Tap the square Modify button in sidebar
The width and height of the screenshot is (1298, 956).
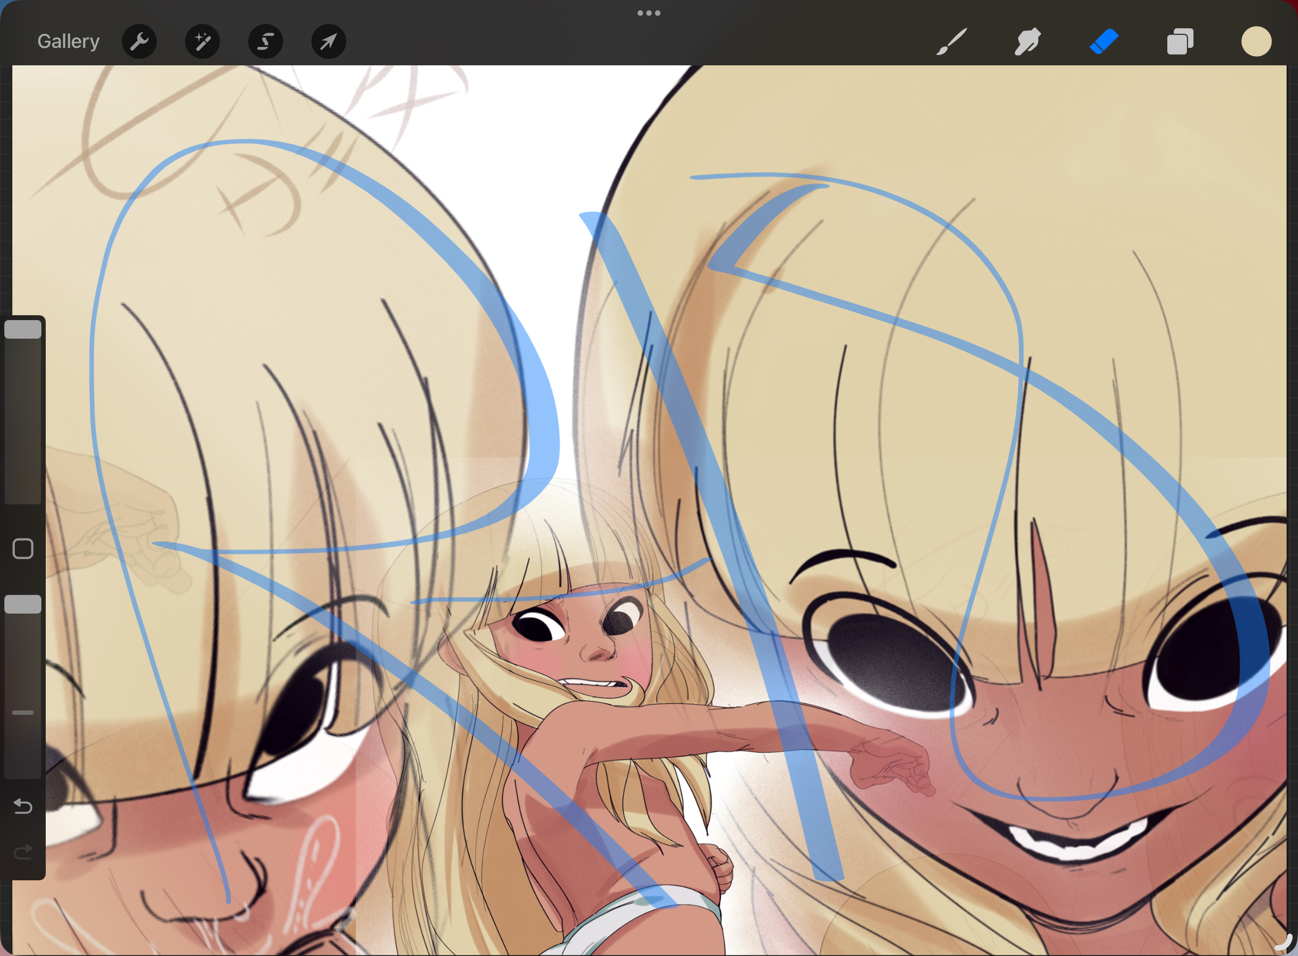pos(23,549)
